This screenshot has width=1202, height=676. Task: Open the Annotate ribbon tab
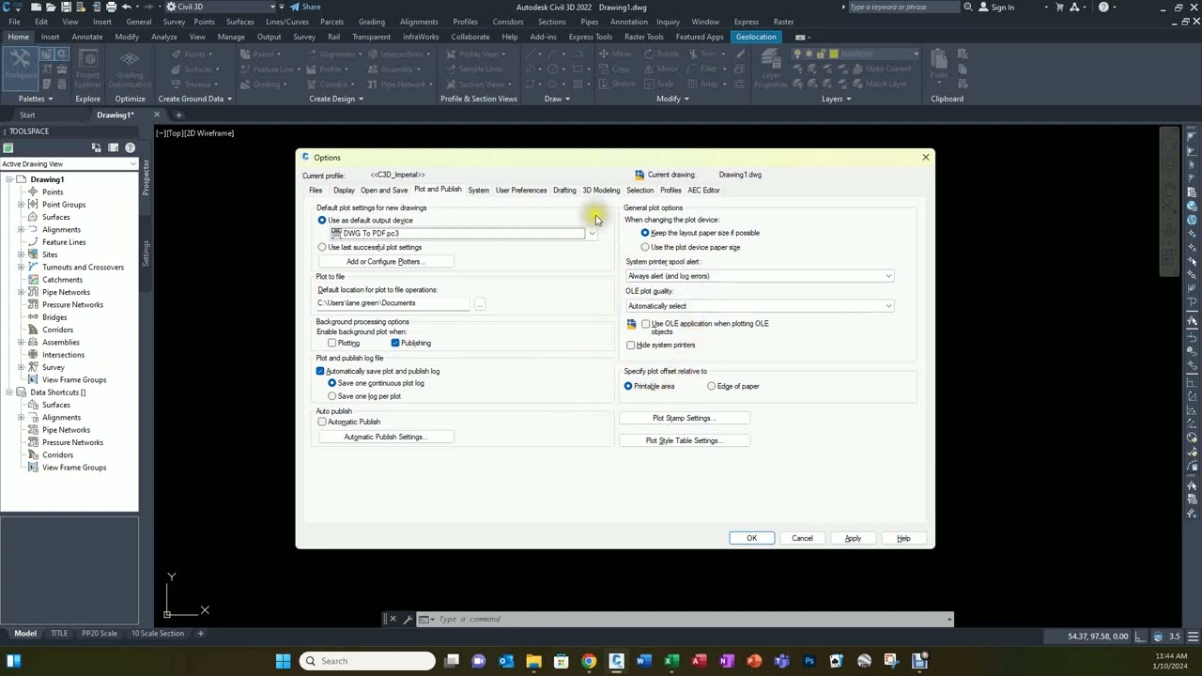tap(87, 37)
